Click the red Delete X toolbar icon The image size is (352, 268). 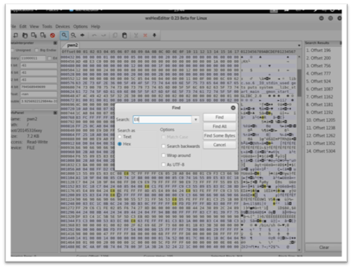[145, 35]
